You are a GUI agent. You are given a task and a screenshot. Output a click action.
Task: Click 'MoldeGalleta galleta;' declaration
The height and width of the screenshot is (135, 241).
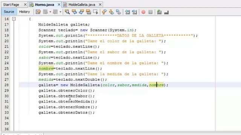pos(64,24)
